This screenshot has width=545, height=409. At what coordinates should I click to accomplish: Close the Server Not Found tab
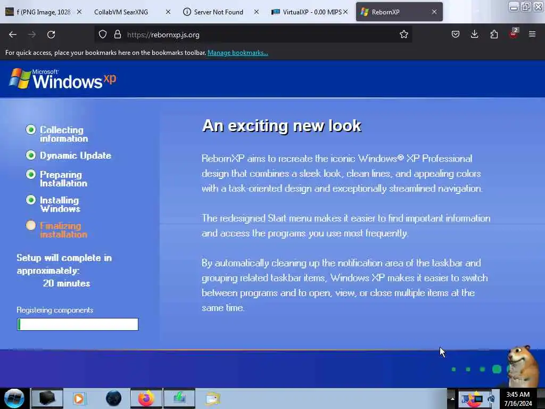point(257,12)
